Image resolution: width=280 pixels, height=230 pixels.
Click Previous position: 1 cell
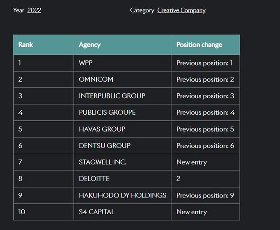coord(205,63)
